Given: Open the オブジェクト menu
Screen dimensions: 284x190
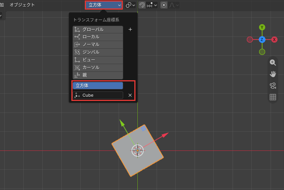Looking at the screenshot, I should pos(22,5).
